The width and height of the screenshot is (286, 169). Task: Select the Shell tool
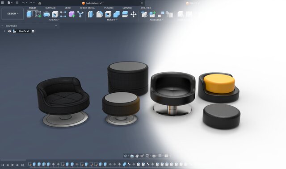108,14
